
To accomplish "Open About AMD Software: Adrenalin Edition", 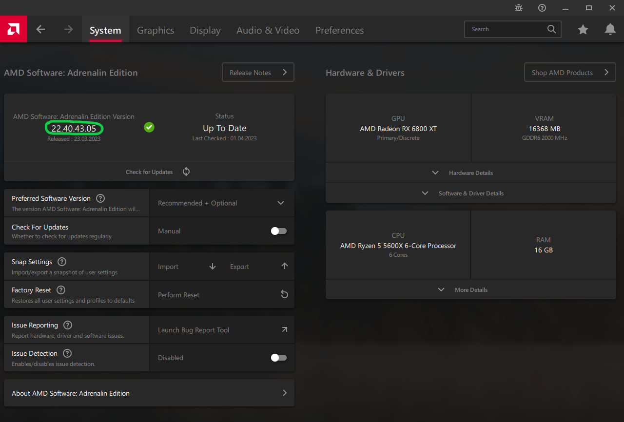I will (149, 393).
